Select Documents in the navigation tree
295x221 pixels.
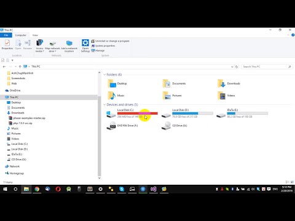coord(18,107)
